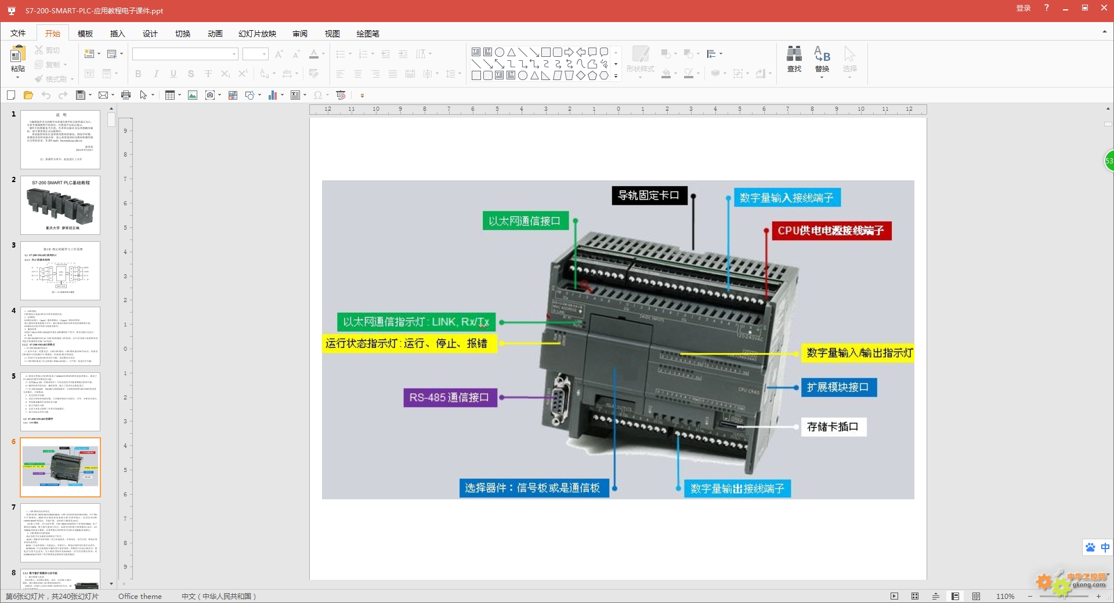Viewport: 1114px width, 603px height.
Task: Click the print icon
Action: tap(126, 95)
